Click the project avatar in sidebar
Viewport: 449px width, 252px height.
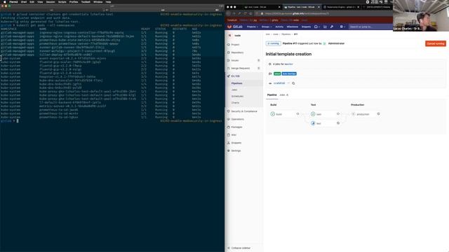[229, 36]
